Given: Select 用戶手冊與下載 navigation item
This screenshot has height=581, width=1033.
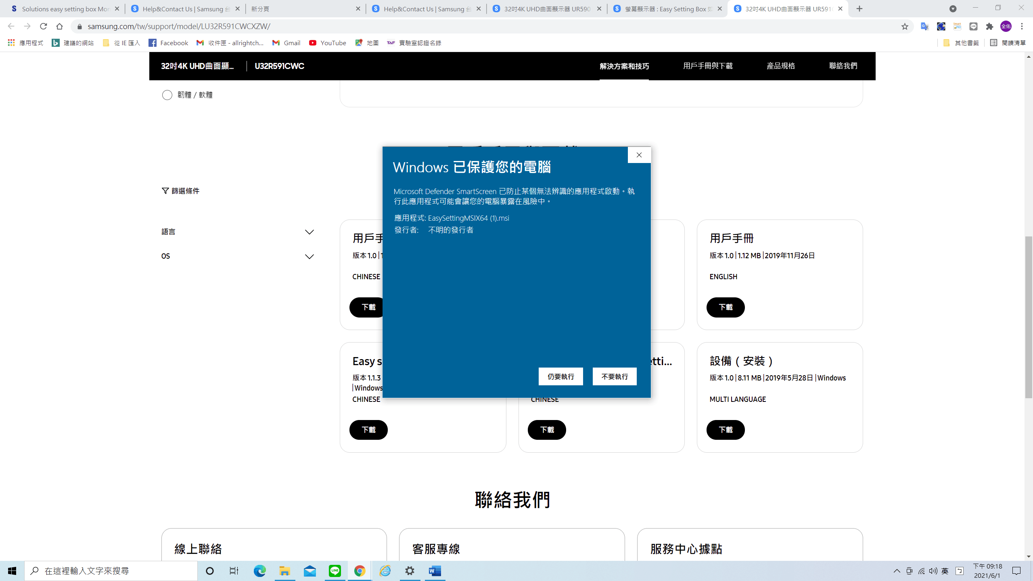Looking at the screenshot, I should 708,66.
